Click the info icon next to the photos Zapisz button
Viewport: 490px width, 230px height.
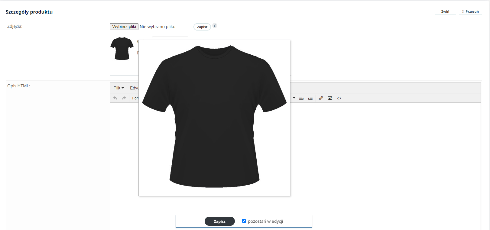point(215,26)
